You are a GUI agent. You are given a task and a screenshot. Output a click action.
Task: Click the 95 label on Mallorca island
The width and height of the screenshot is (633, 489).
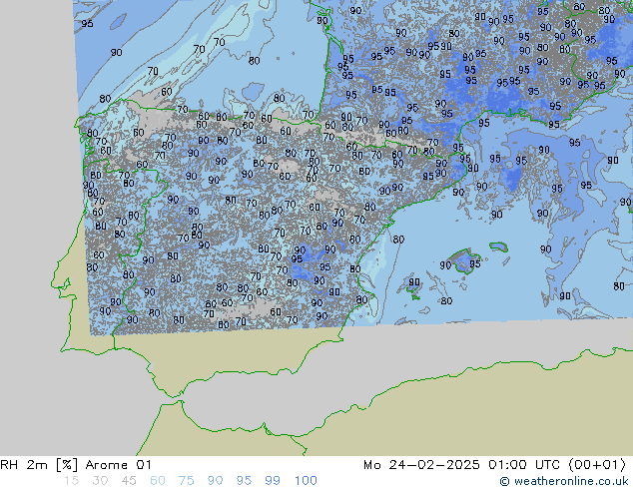tap(475, 263)
